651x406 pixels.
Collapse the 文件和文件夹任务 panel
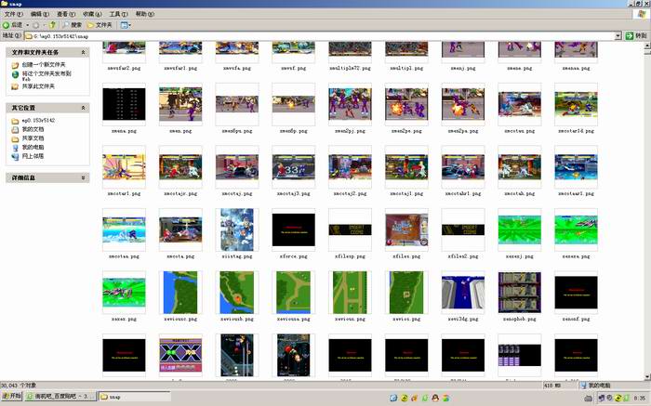83,52
